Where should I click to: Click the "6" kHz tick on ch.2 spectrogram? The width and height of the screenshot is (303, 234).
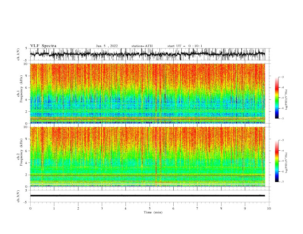27,151
